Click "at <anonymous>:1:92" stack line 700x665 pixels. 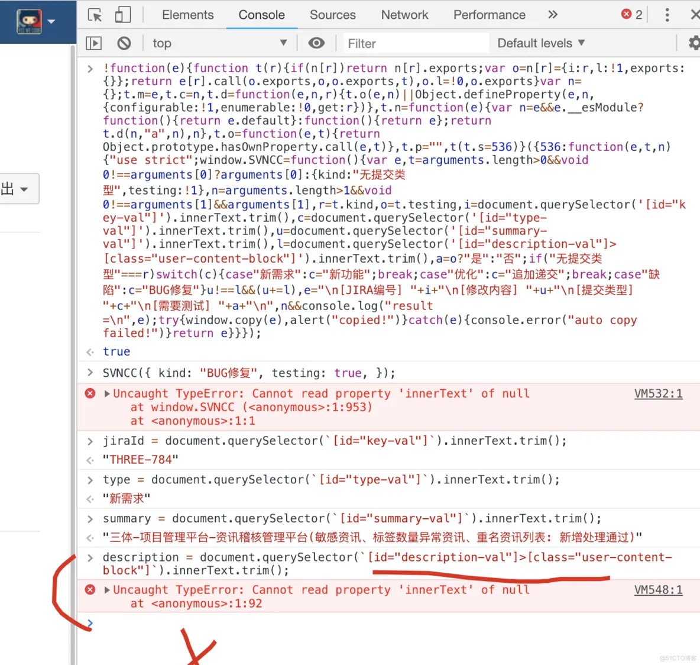click(x=196, y=604)
